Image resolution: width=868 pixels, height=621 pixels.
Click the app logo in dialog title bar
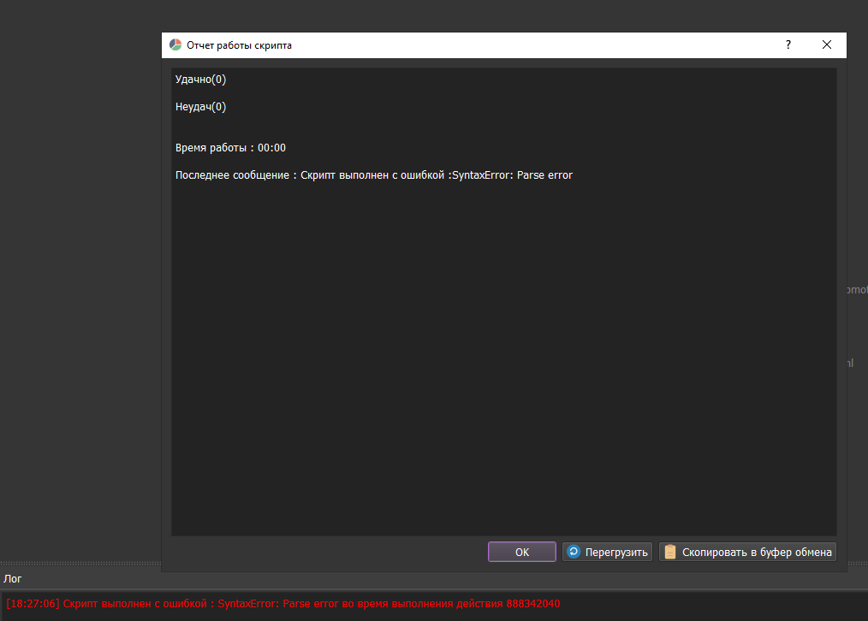[x=175, y=45]
